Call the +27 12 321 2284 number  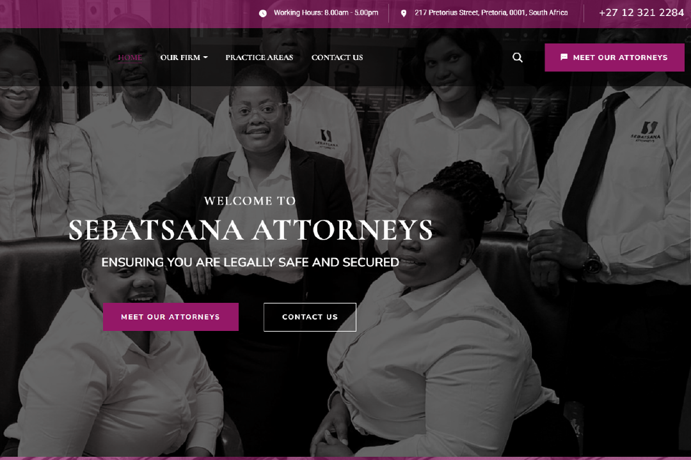tap(641, 13)
